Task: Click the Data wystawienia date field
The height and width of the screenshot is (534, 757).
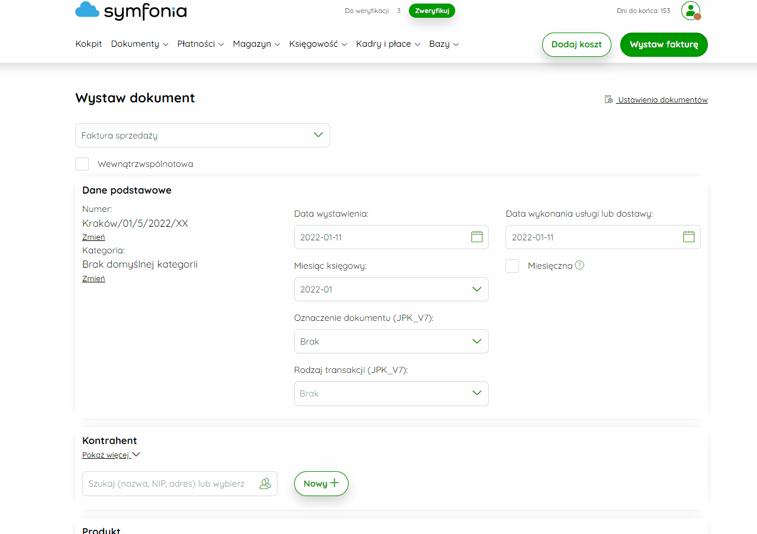Action: (391, 237)
